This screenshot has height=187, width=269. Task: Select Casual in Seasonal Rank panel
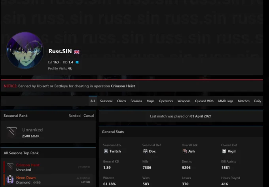coord(89,116)
